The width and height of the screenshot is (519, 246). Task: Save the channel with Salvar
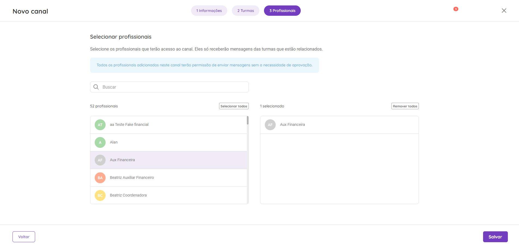tap(495, 237)
